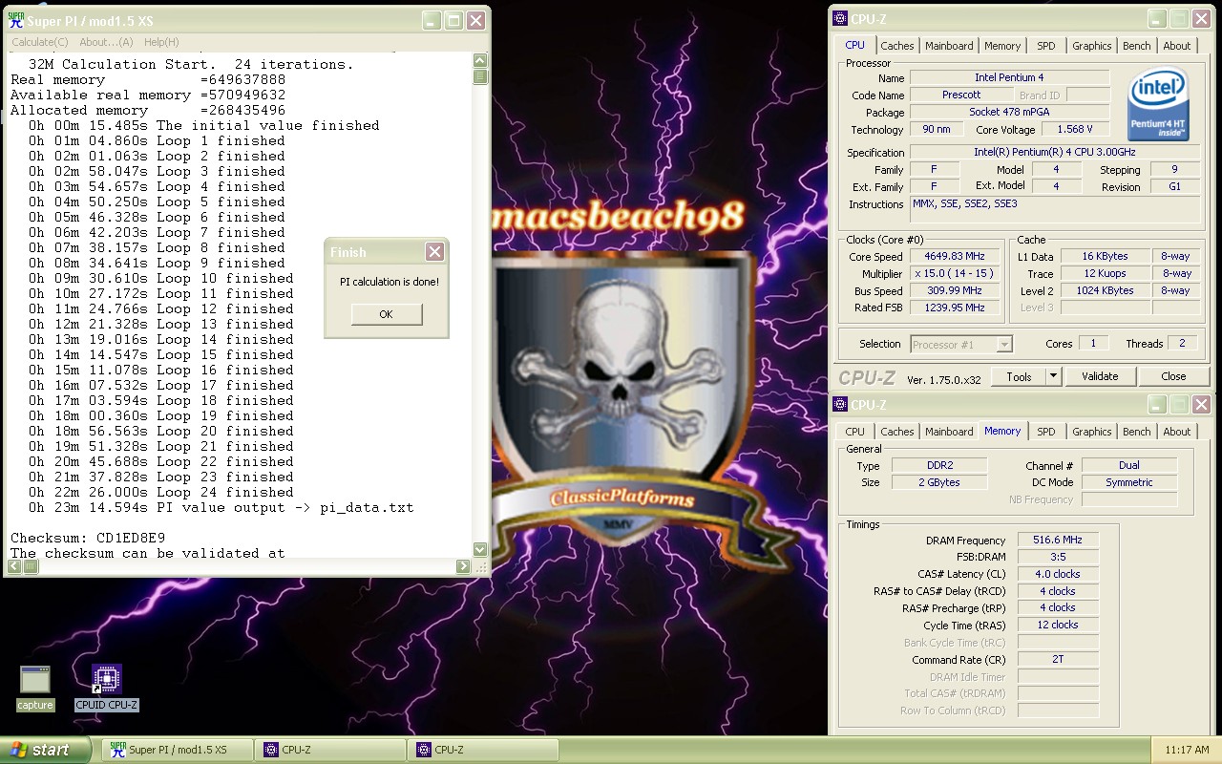Click the memory Type value DDR2
Viewport: 1222px width, 764px height.
pyautogui.click(x=939, y=466)
